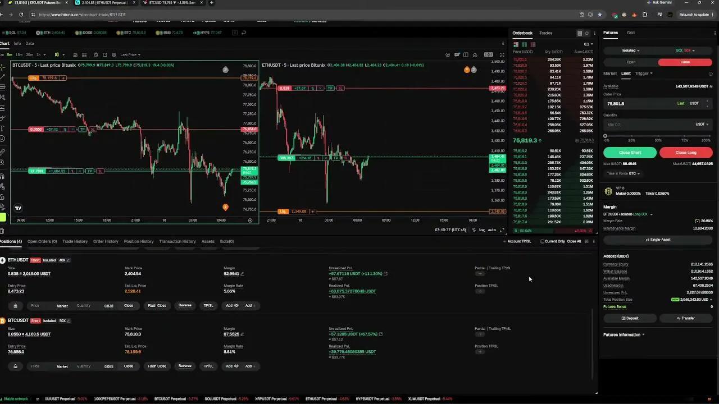
Task: Open the Trade History tab
Action: (x=75, y=242)
